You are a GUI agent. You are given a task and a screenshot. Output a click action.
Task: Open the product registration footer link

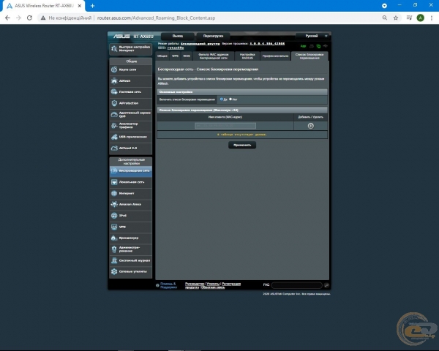click(x=231, y=284)
